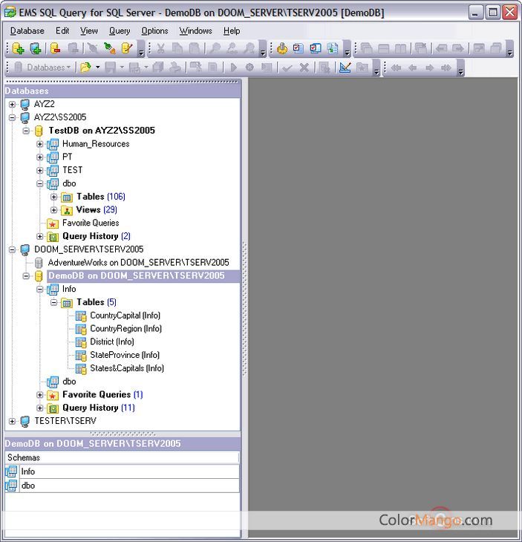The height and width of the screenshot is (542, 522).
Task: Expand the Views (29) node
Action: coord(53,210)
